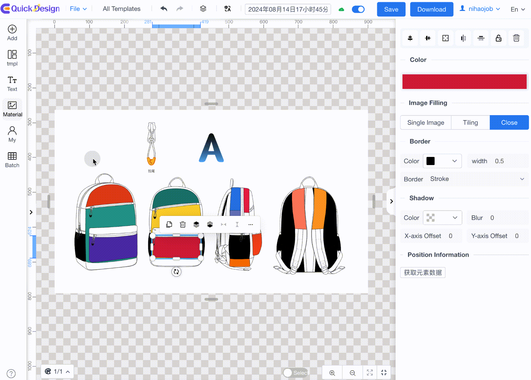Click the red Color fill bar
This screenshot has width=531, height=380.
(x=464, y=81)
